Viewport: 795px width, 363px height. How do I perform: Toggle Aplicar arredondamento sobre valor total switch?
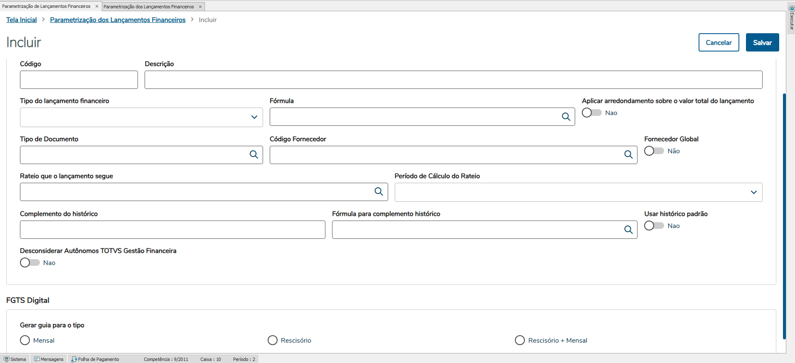[591, 113]
